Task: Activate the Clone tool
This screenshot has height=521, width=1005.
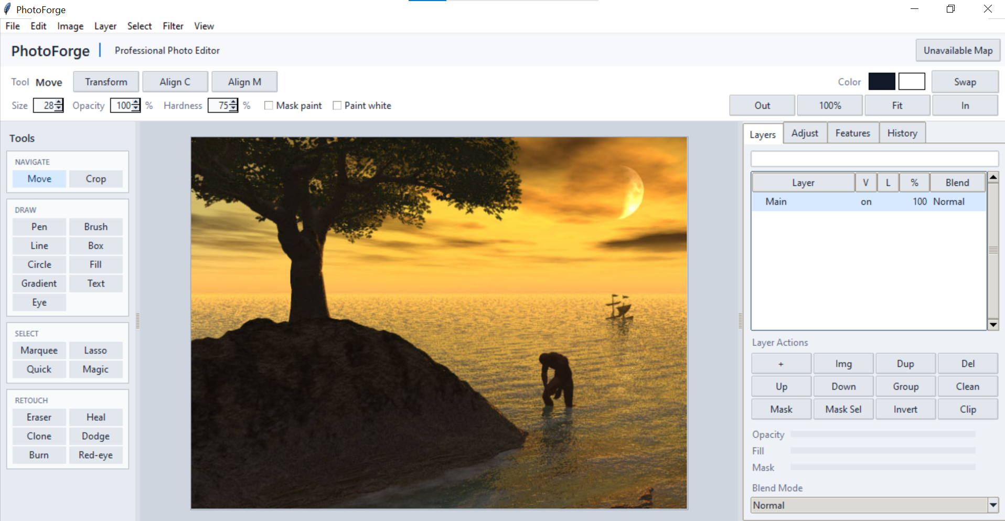Action: (x=39, y=436)
